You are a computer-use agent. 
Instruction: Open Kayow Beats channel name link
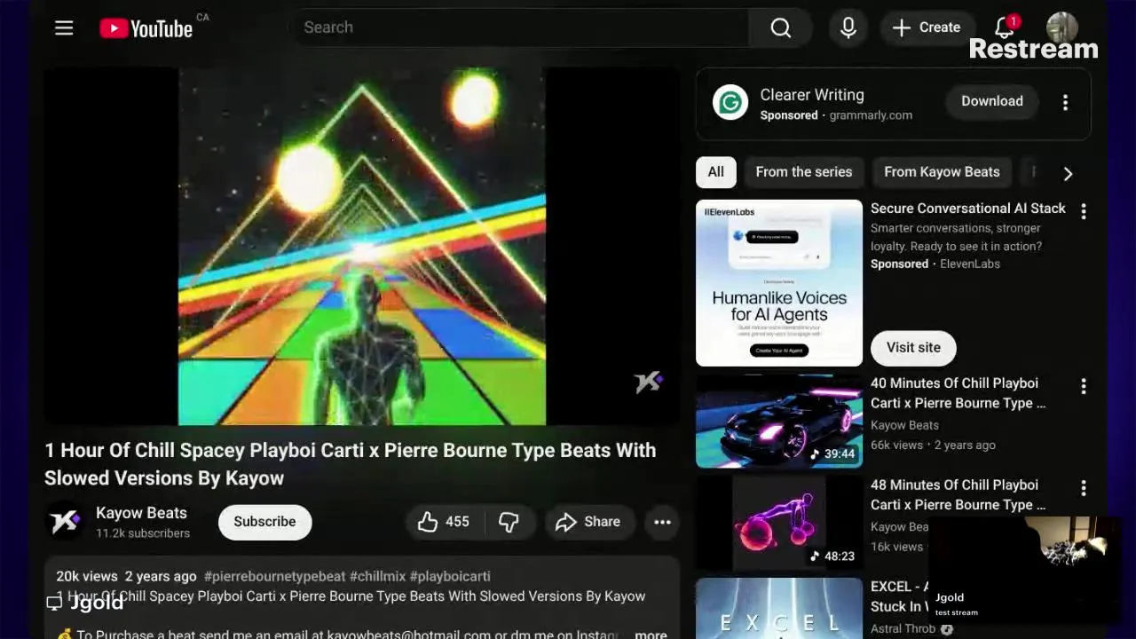click(141, 513)
